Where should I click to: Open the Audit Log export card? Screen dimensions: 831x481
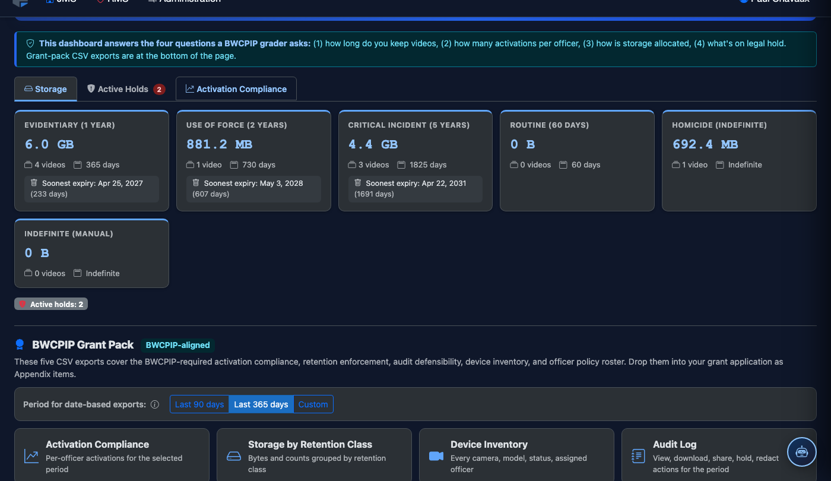pyautogui.click(x=719, y=455)
